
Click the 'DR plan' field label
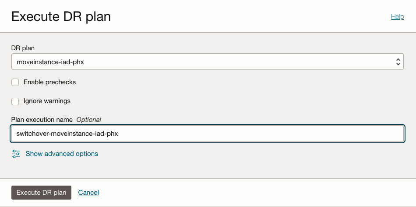pyautogui.click(x=22, y=47)
